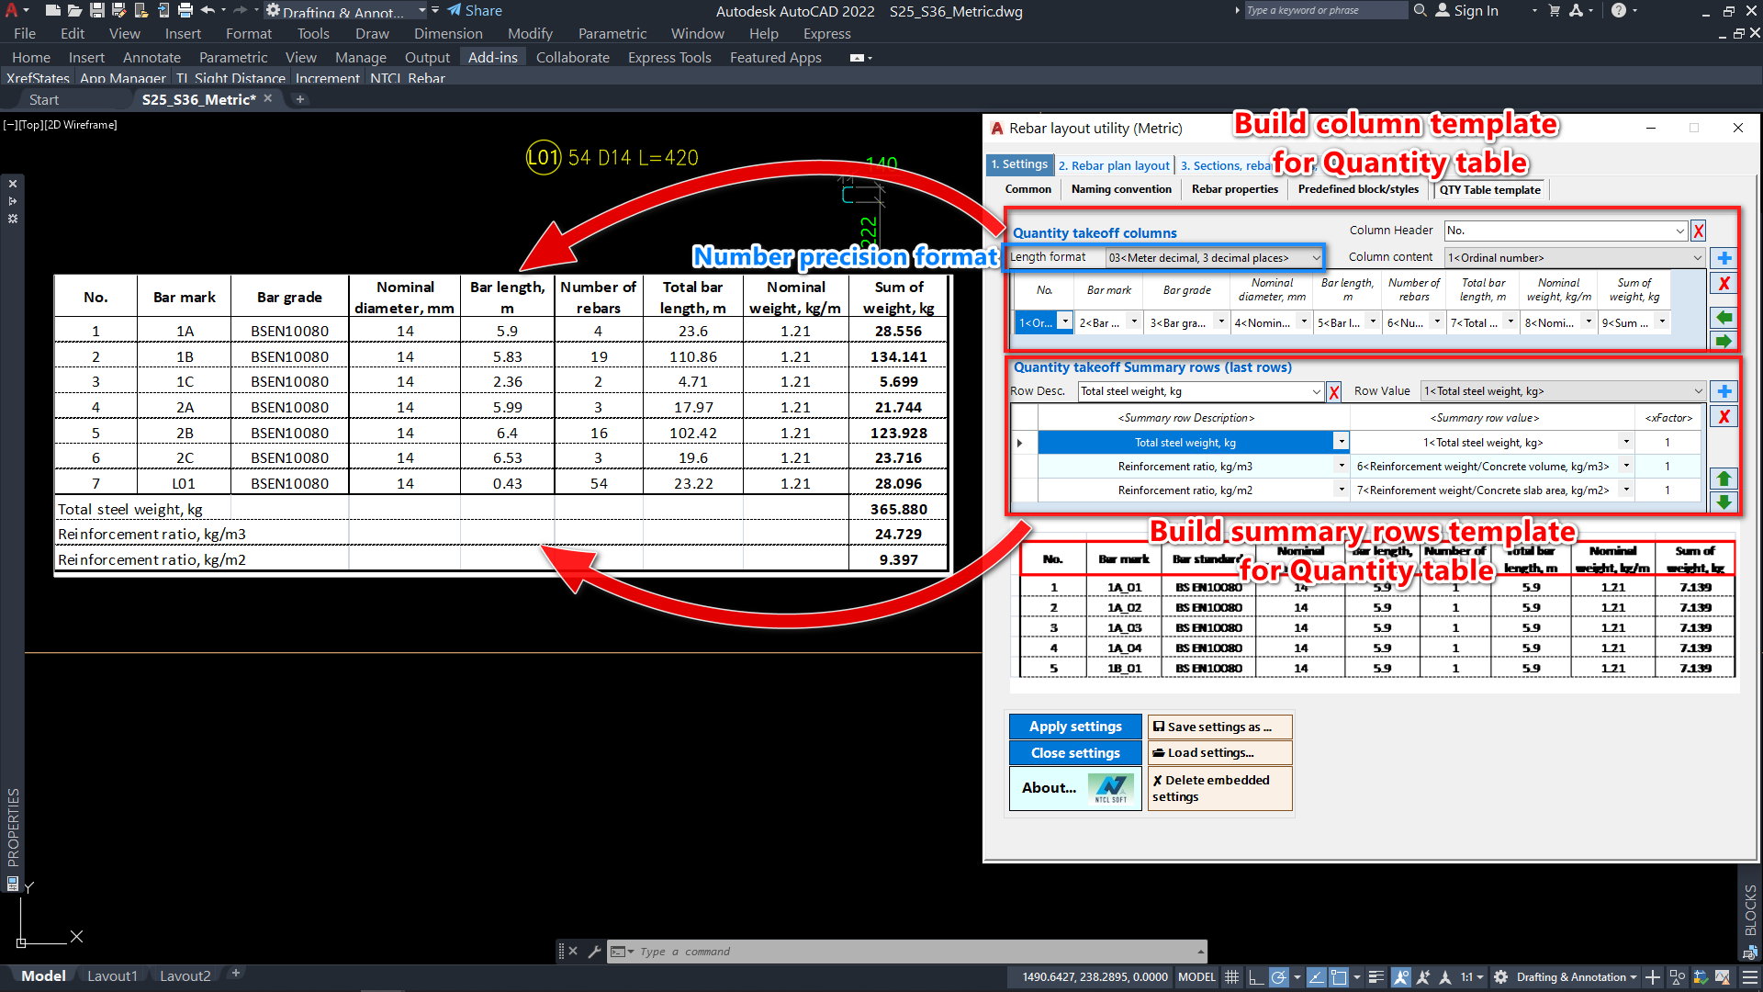1763x992 pixels.
Task: Toggle polar tracking in status bar
Action: [x=1278, y=977]
